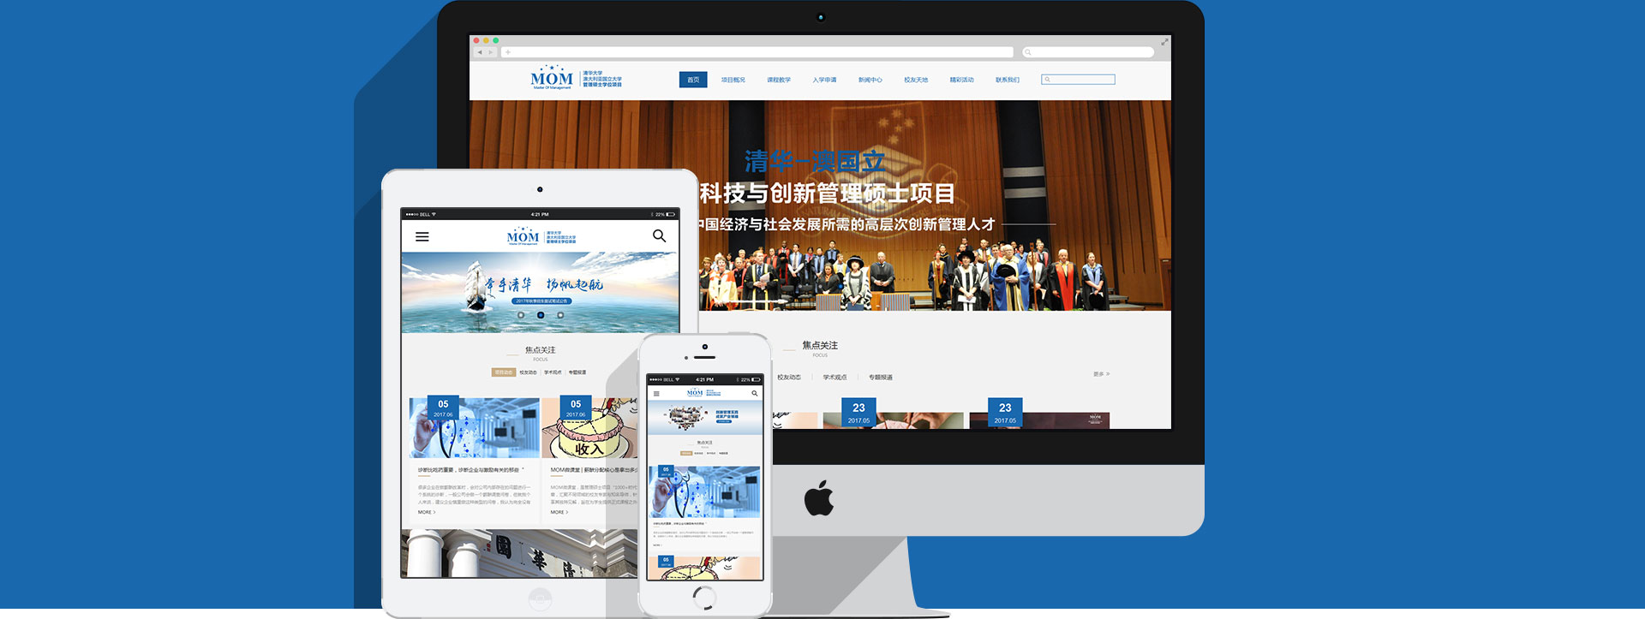1645x619 pixels.
Task: Select 专题报道 tab on desktop site
Action: click(x=881, y=377)
